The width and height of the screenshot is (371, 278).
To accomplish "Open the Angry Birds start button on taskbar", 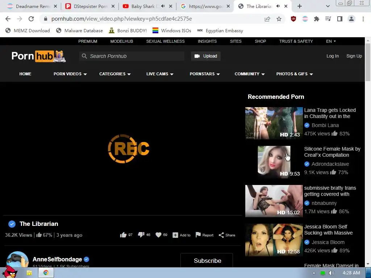I will pyautogui.click(x=9, y=272).
